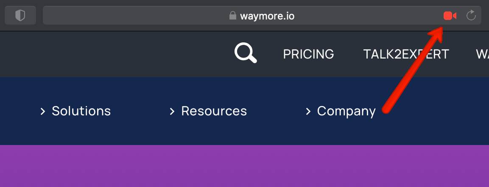Viewport: 489px width, 187px height.
Task: Reload the page with the refresh icon
Action: click(471, 15)
